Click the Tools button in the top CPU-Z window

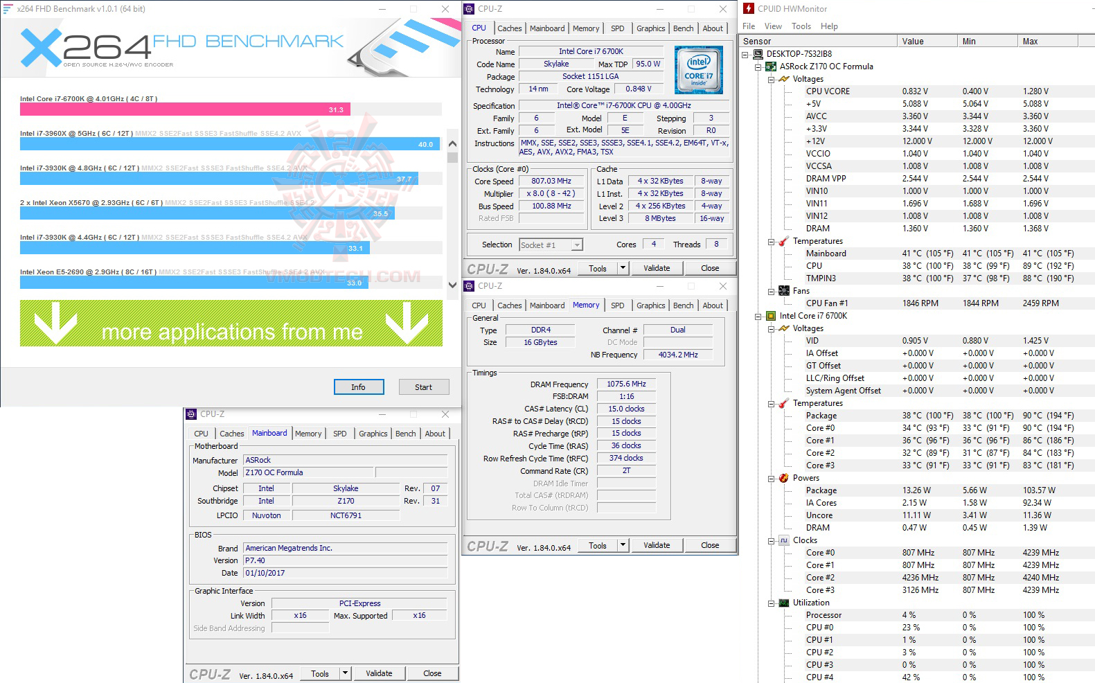(x=598, y=268)
